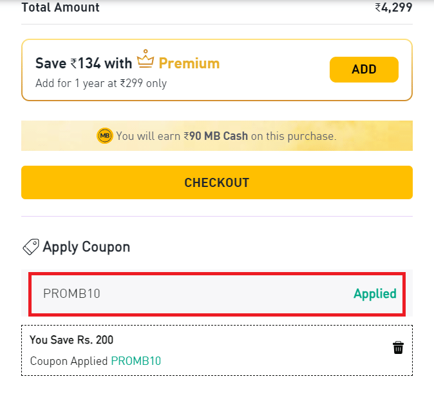434x401 pixels.
Task: Click the Total Amount label
Action: point(61,8)
